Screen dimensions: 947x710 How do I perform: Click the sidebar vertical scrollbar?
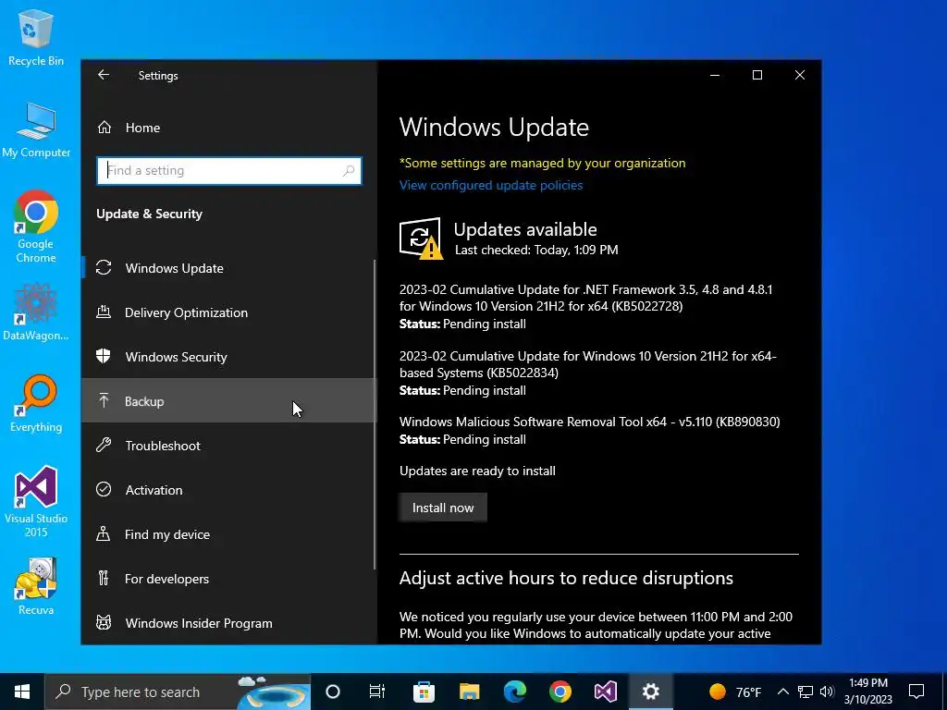point(375,415)
